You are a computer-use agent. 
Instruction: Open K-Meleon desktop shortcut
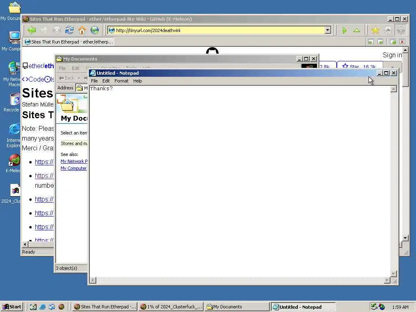coord(14,160)
